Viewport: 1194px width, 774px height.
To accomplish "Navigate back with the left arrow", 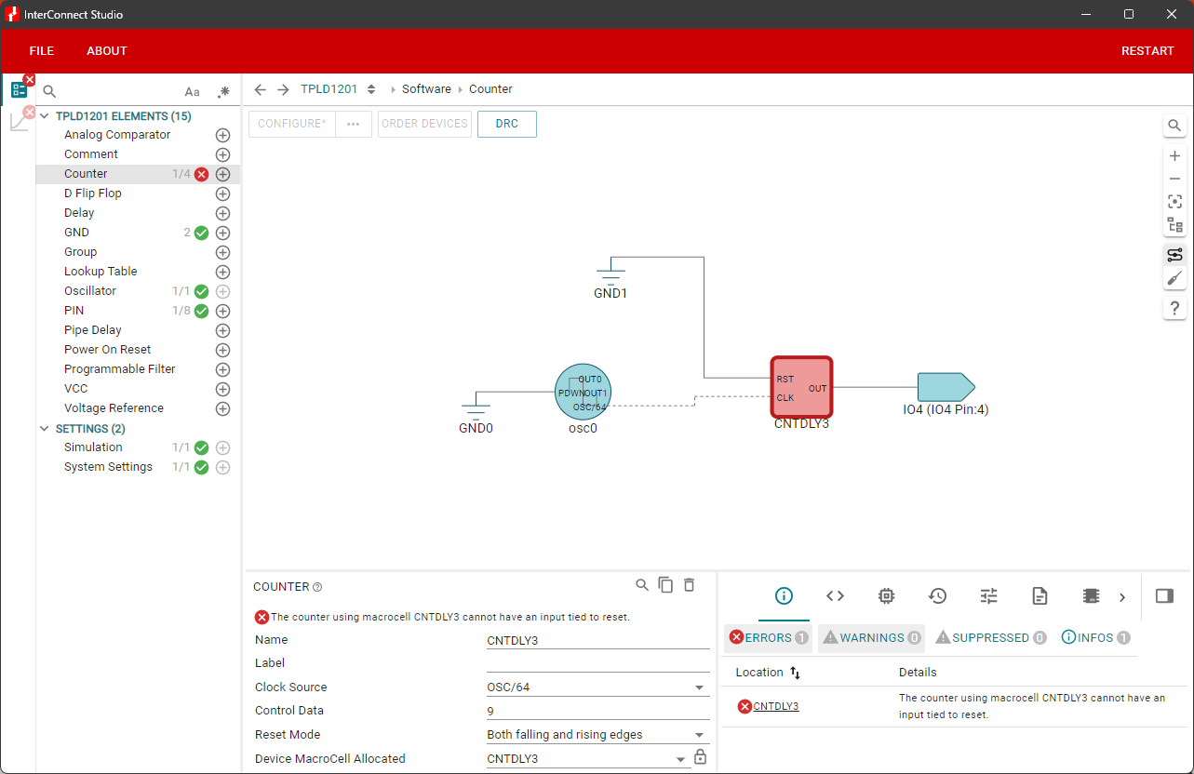I will 261,89.
